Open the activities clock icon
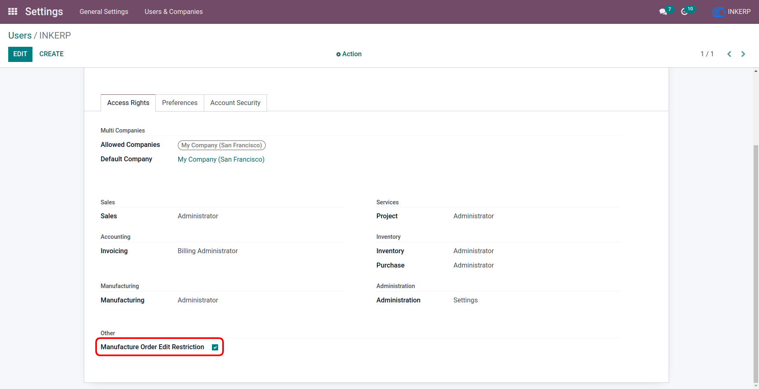The height and width of the screenshot is (389, 759). [684, 12]
